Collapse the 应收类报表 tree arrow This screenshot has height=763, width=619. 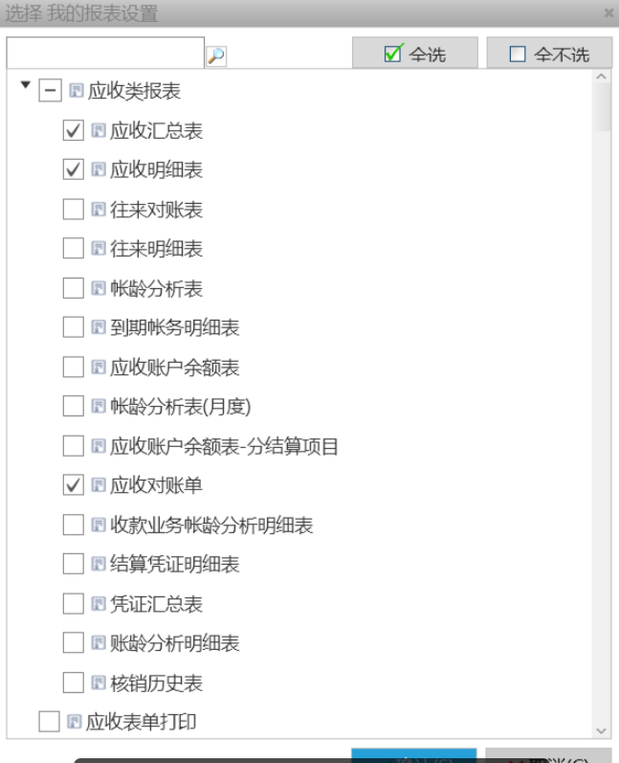click(24, 89)
